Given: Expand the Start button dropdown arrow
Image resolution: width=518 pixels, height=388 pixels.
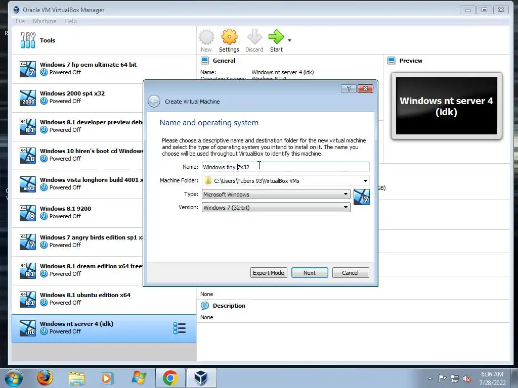Looking at the screenshot, I should click(289, 40).
